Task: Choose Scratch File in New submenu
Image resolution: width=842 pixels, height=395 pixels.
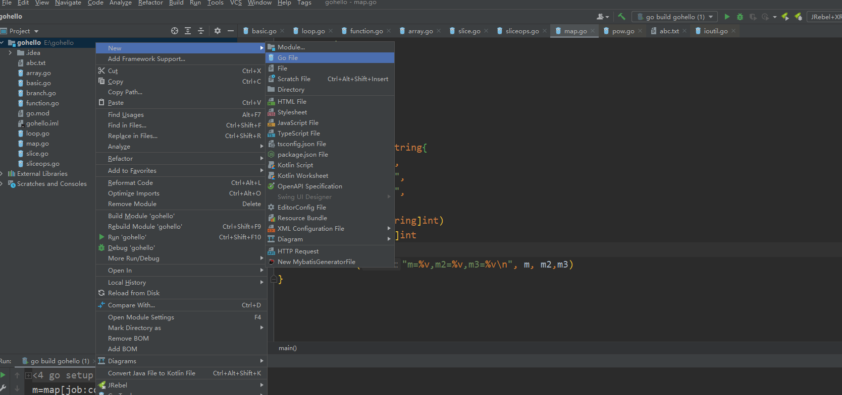Action: click(x=330, y=79)
